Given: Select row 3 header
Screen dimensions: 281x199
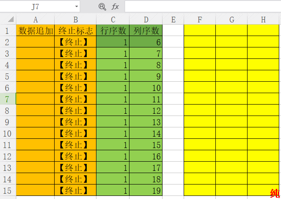Looking at the screenshot, I should point(8,53).
